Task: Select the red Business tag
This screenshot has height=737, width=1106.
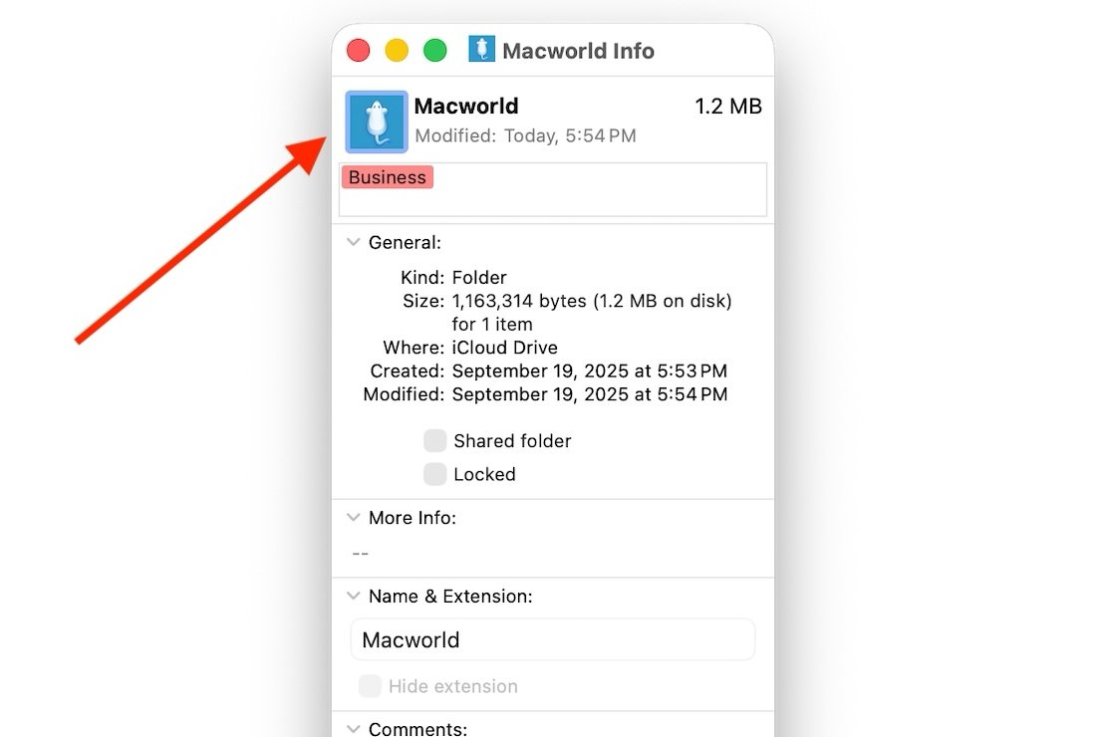Action: click(x=387, y=177)
